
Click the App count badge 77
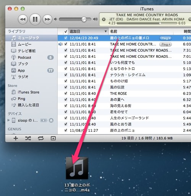coord(50,70)
